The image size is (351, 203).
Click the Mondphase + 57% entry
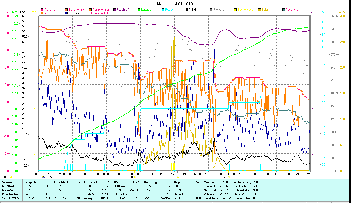click(217, 198)
